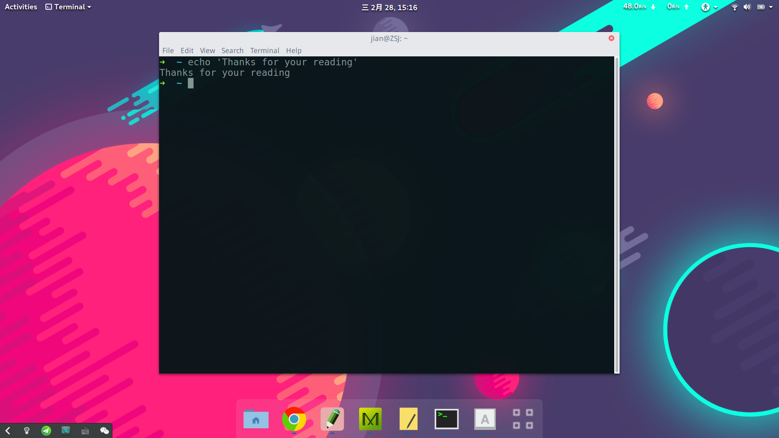Open the File menu in Terminal
Image resolution: width=779 pixels, height=438 pixels.
click(x=168, y=51)
